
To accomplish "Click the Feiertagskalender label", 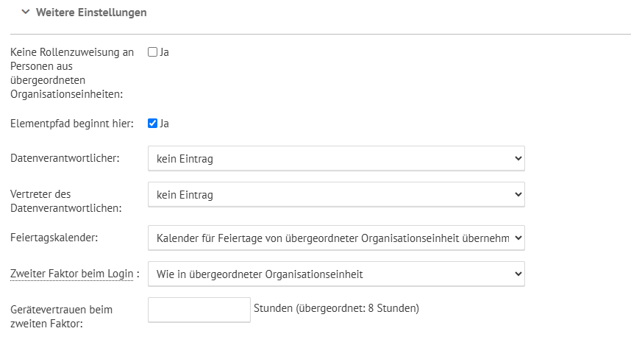I will 54,238.
